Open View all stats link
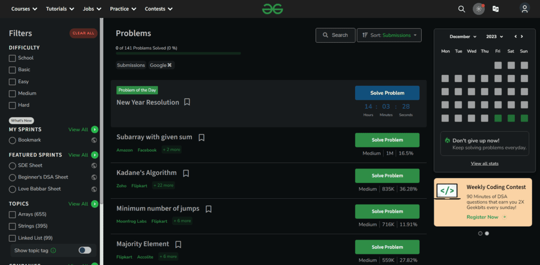 pos(484,164)
